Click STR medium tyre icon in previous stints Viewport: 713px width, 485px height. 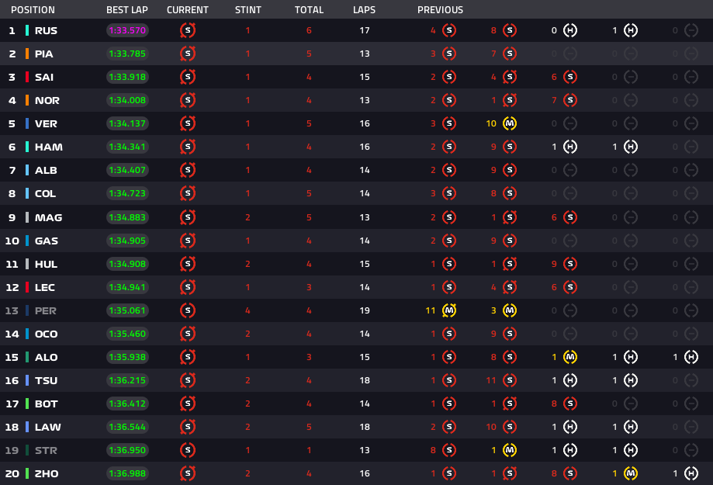[x=509, y=450]
